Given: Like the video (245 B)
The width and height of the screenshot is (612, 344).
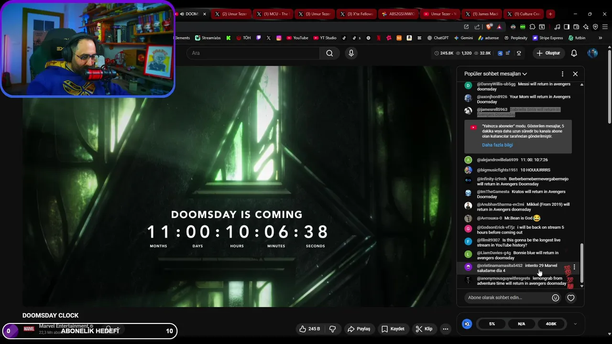Looking at the screenshot, I should (309, 329).
